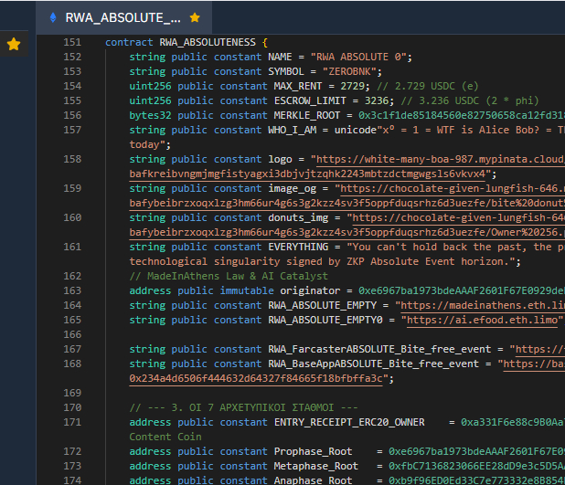The height and width of the screenshot is (485, 565).
Task: Switch to the RWA_ABSOLUTE_... file tab
Action: coord(123,17)
